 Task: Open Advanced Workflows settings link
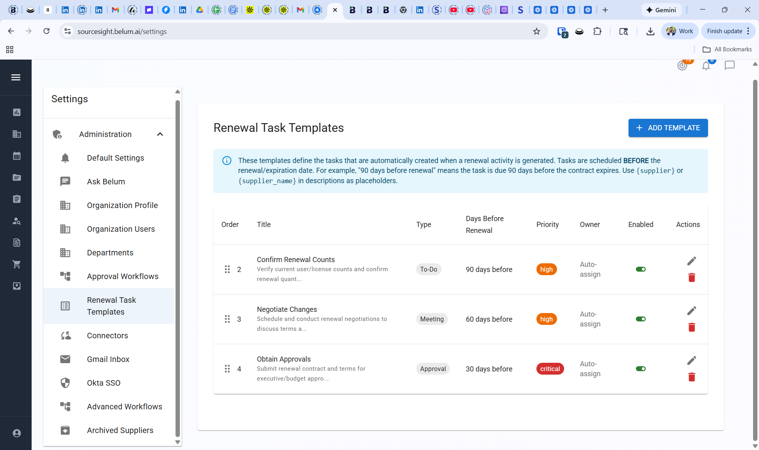tap(124, 407)
